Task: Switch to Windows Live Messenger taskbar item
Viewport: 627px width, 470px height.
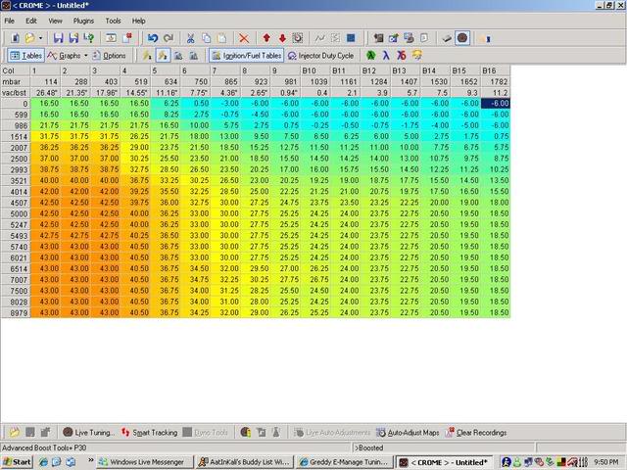Action: pos(145,462)
